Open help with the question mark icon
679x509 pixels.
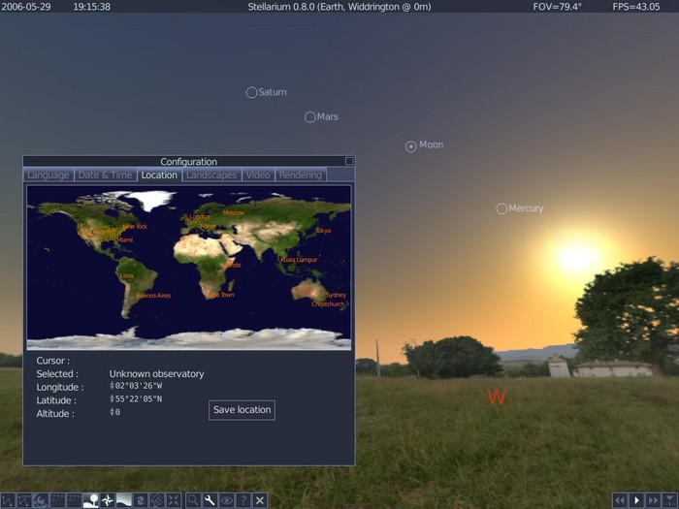point(242,500)
